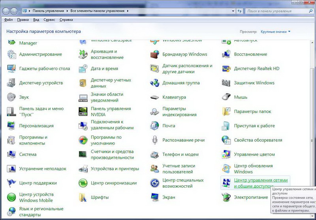Open Центр специальных возможностей icon
The height and width of the screenshot is (220, 316).
[155, 183]
